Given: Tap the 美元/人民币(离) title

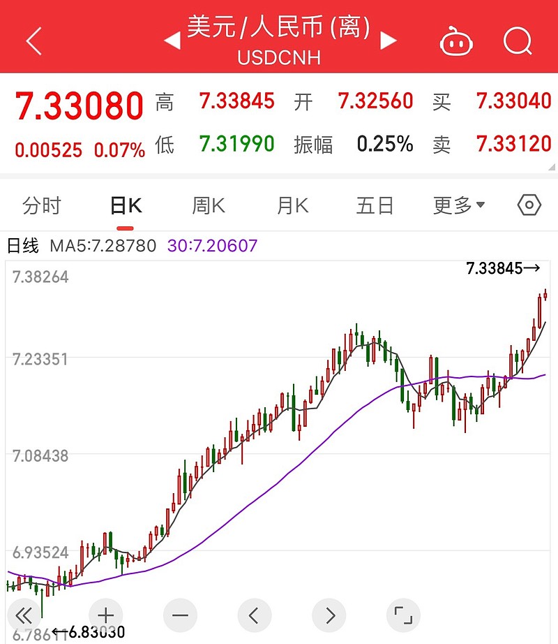Looking at the screenshot, I should coord(279,27).
